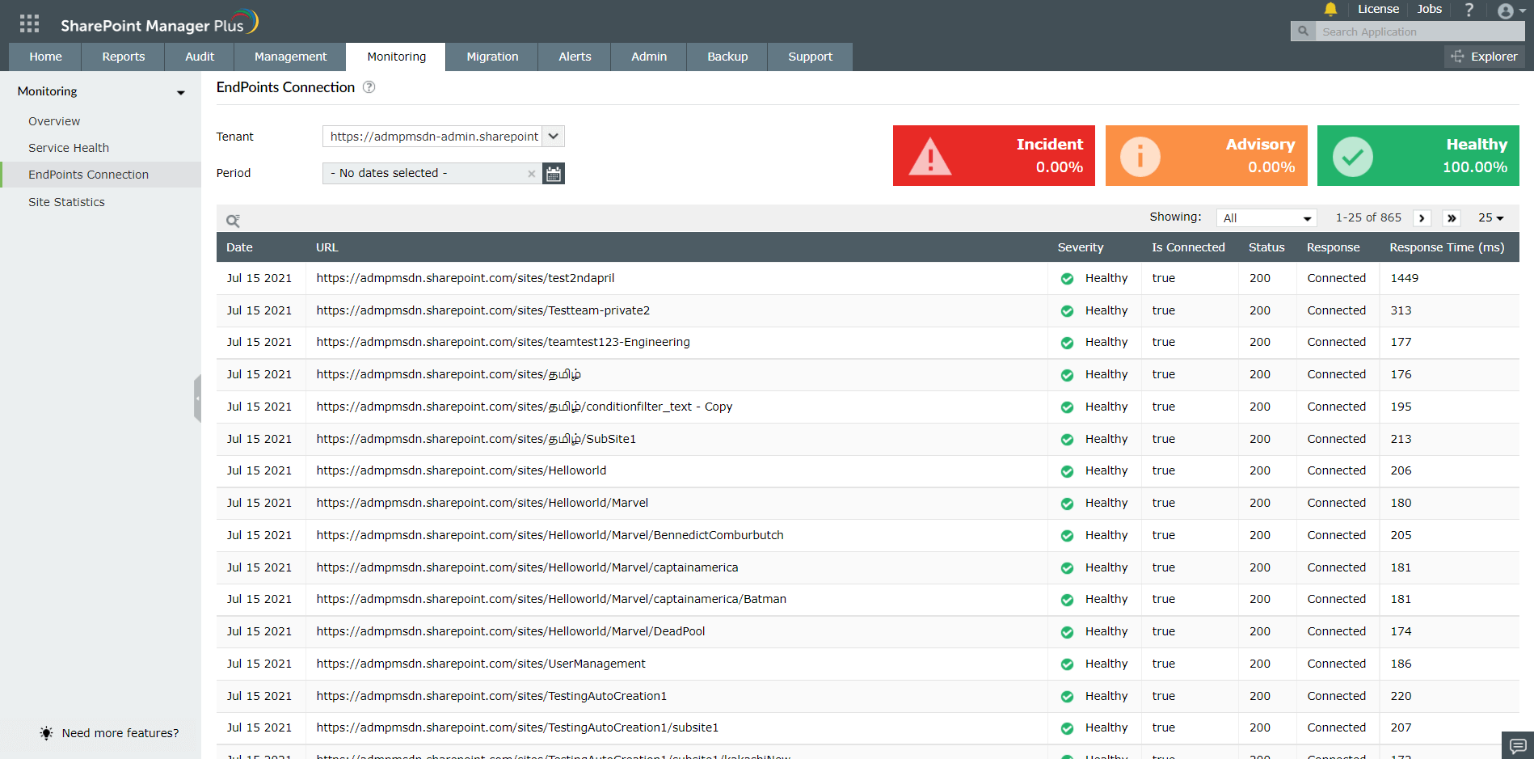Screen dimensions: 1534x759
Task: Open the user account menu icon
Action: click(x=1507, y=11)
